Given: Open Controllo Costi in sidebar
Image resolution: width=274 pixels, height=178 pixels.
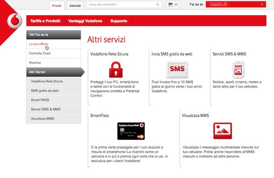Looking at the screenshot, I should tap(53, 53).
